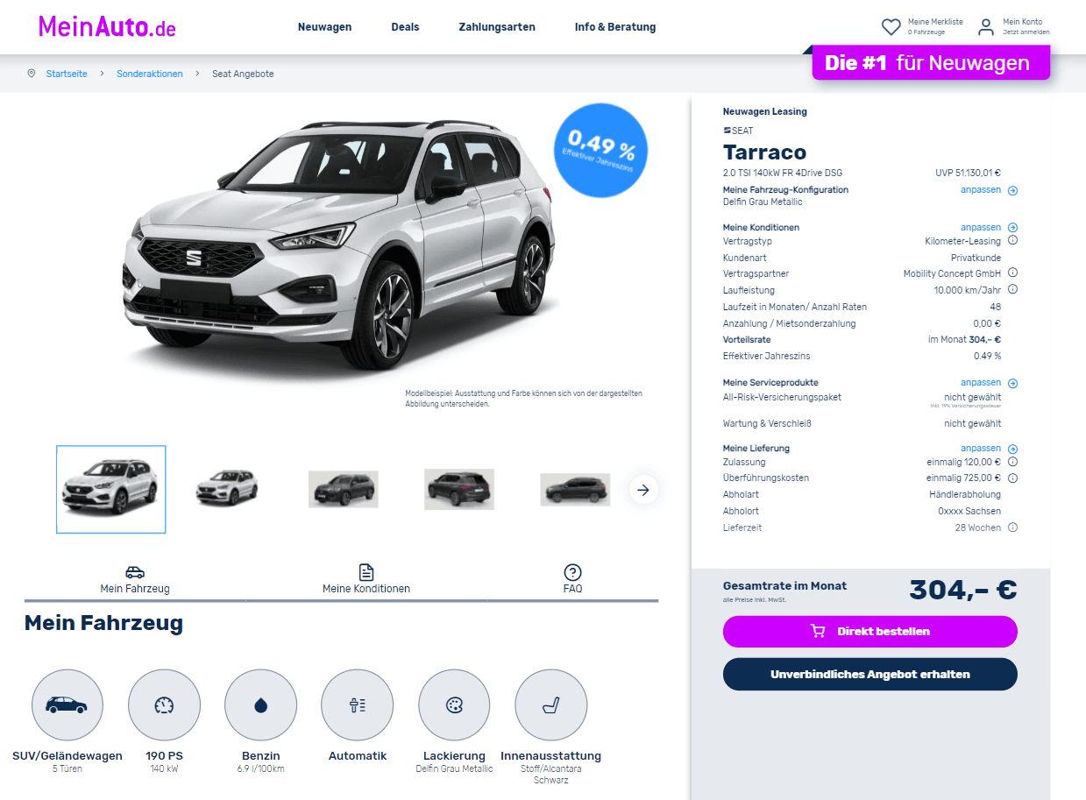Viewport: 1086px width, 800px height.
Task: Show info for Vertragstyp Kilometer-Leasing
Action: (1012, 241)
